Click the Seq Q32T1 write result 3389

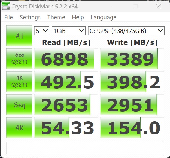(132, 59)
